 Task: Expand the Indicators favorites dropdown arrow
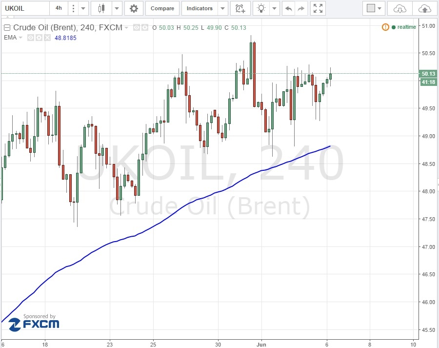point(222,8)
